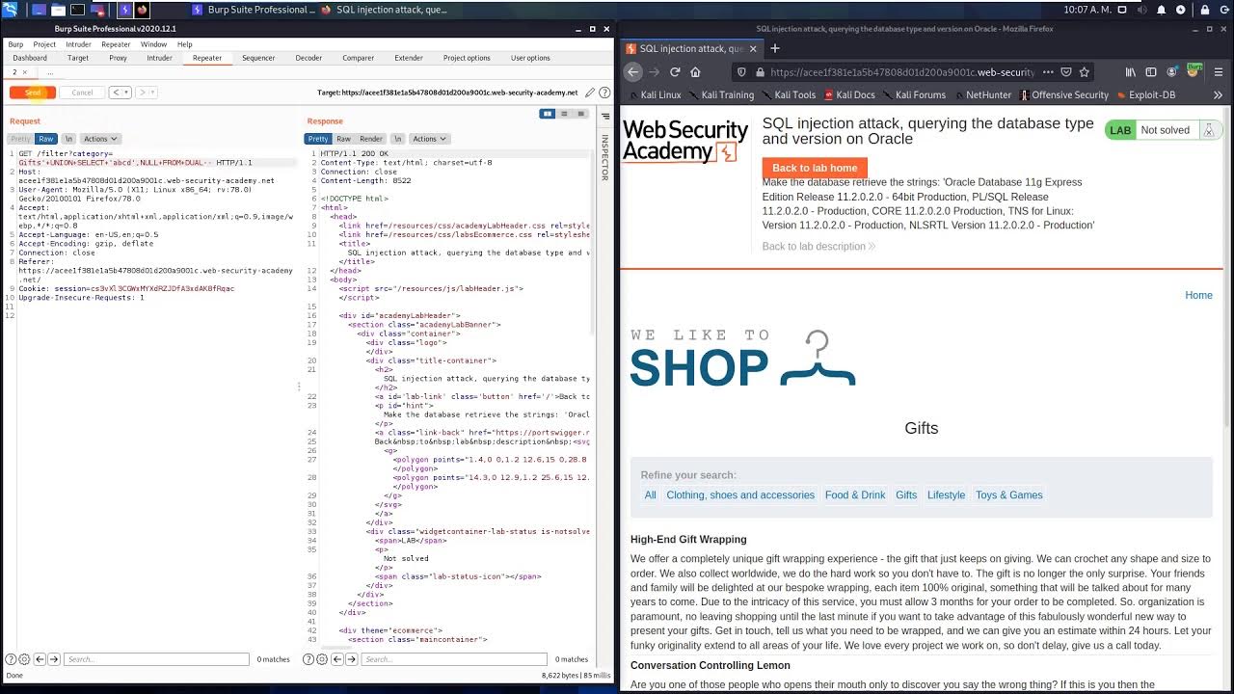This screenshot has width=1234, height=694.
Task: Click the Response search help icon
Action: [308, 659]
